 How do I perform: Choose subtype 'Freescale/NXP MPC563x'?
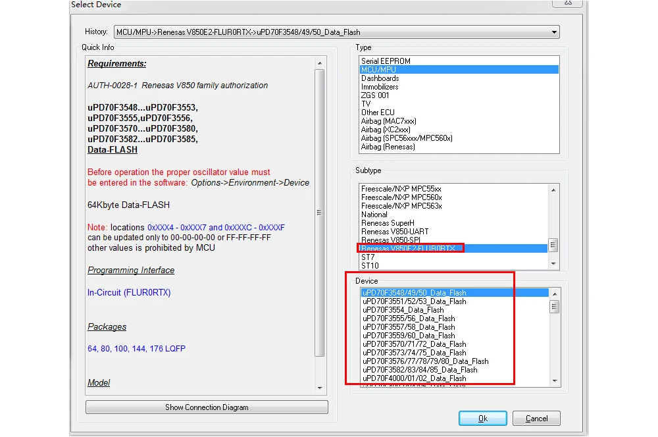(x=453, y=206)
